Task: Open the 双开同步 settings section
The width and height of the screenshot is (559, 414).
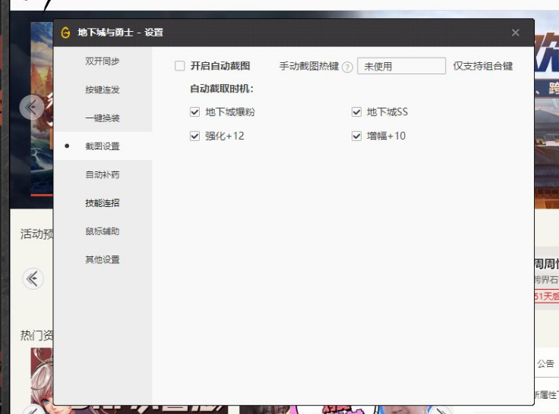Action: pos(103,61)
